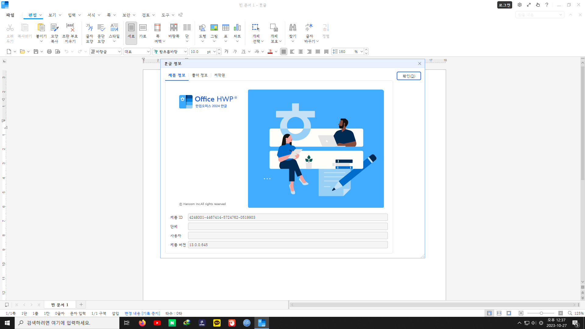Toggle Strikethrough formatting button
Image resolution: width=585 pixels, height=329 pixels.
point(257,51)
